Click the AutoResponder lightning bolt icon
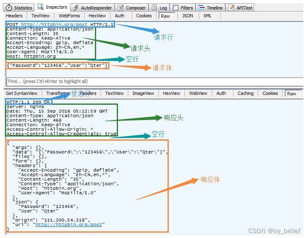Screen dimensions: 307x238 [x=76, y=8]
